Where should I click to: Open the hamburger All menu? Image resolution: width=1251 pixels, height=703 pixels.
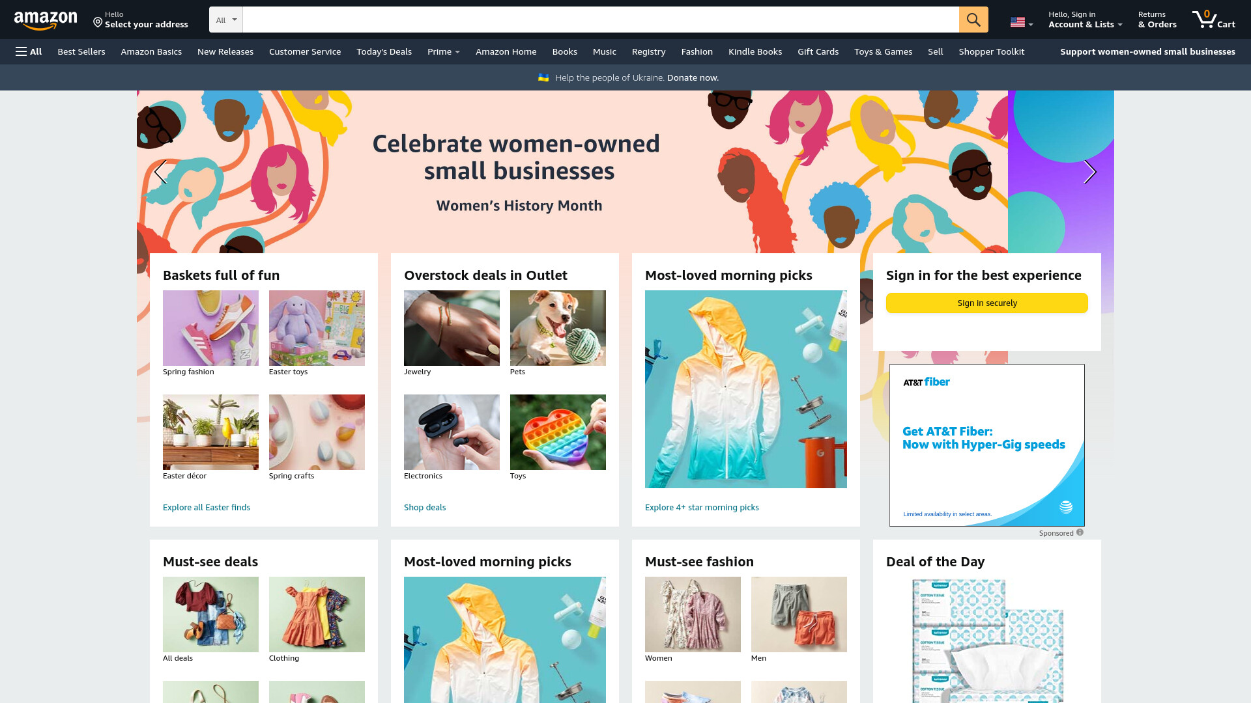tap(29, 51)
